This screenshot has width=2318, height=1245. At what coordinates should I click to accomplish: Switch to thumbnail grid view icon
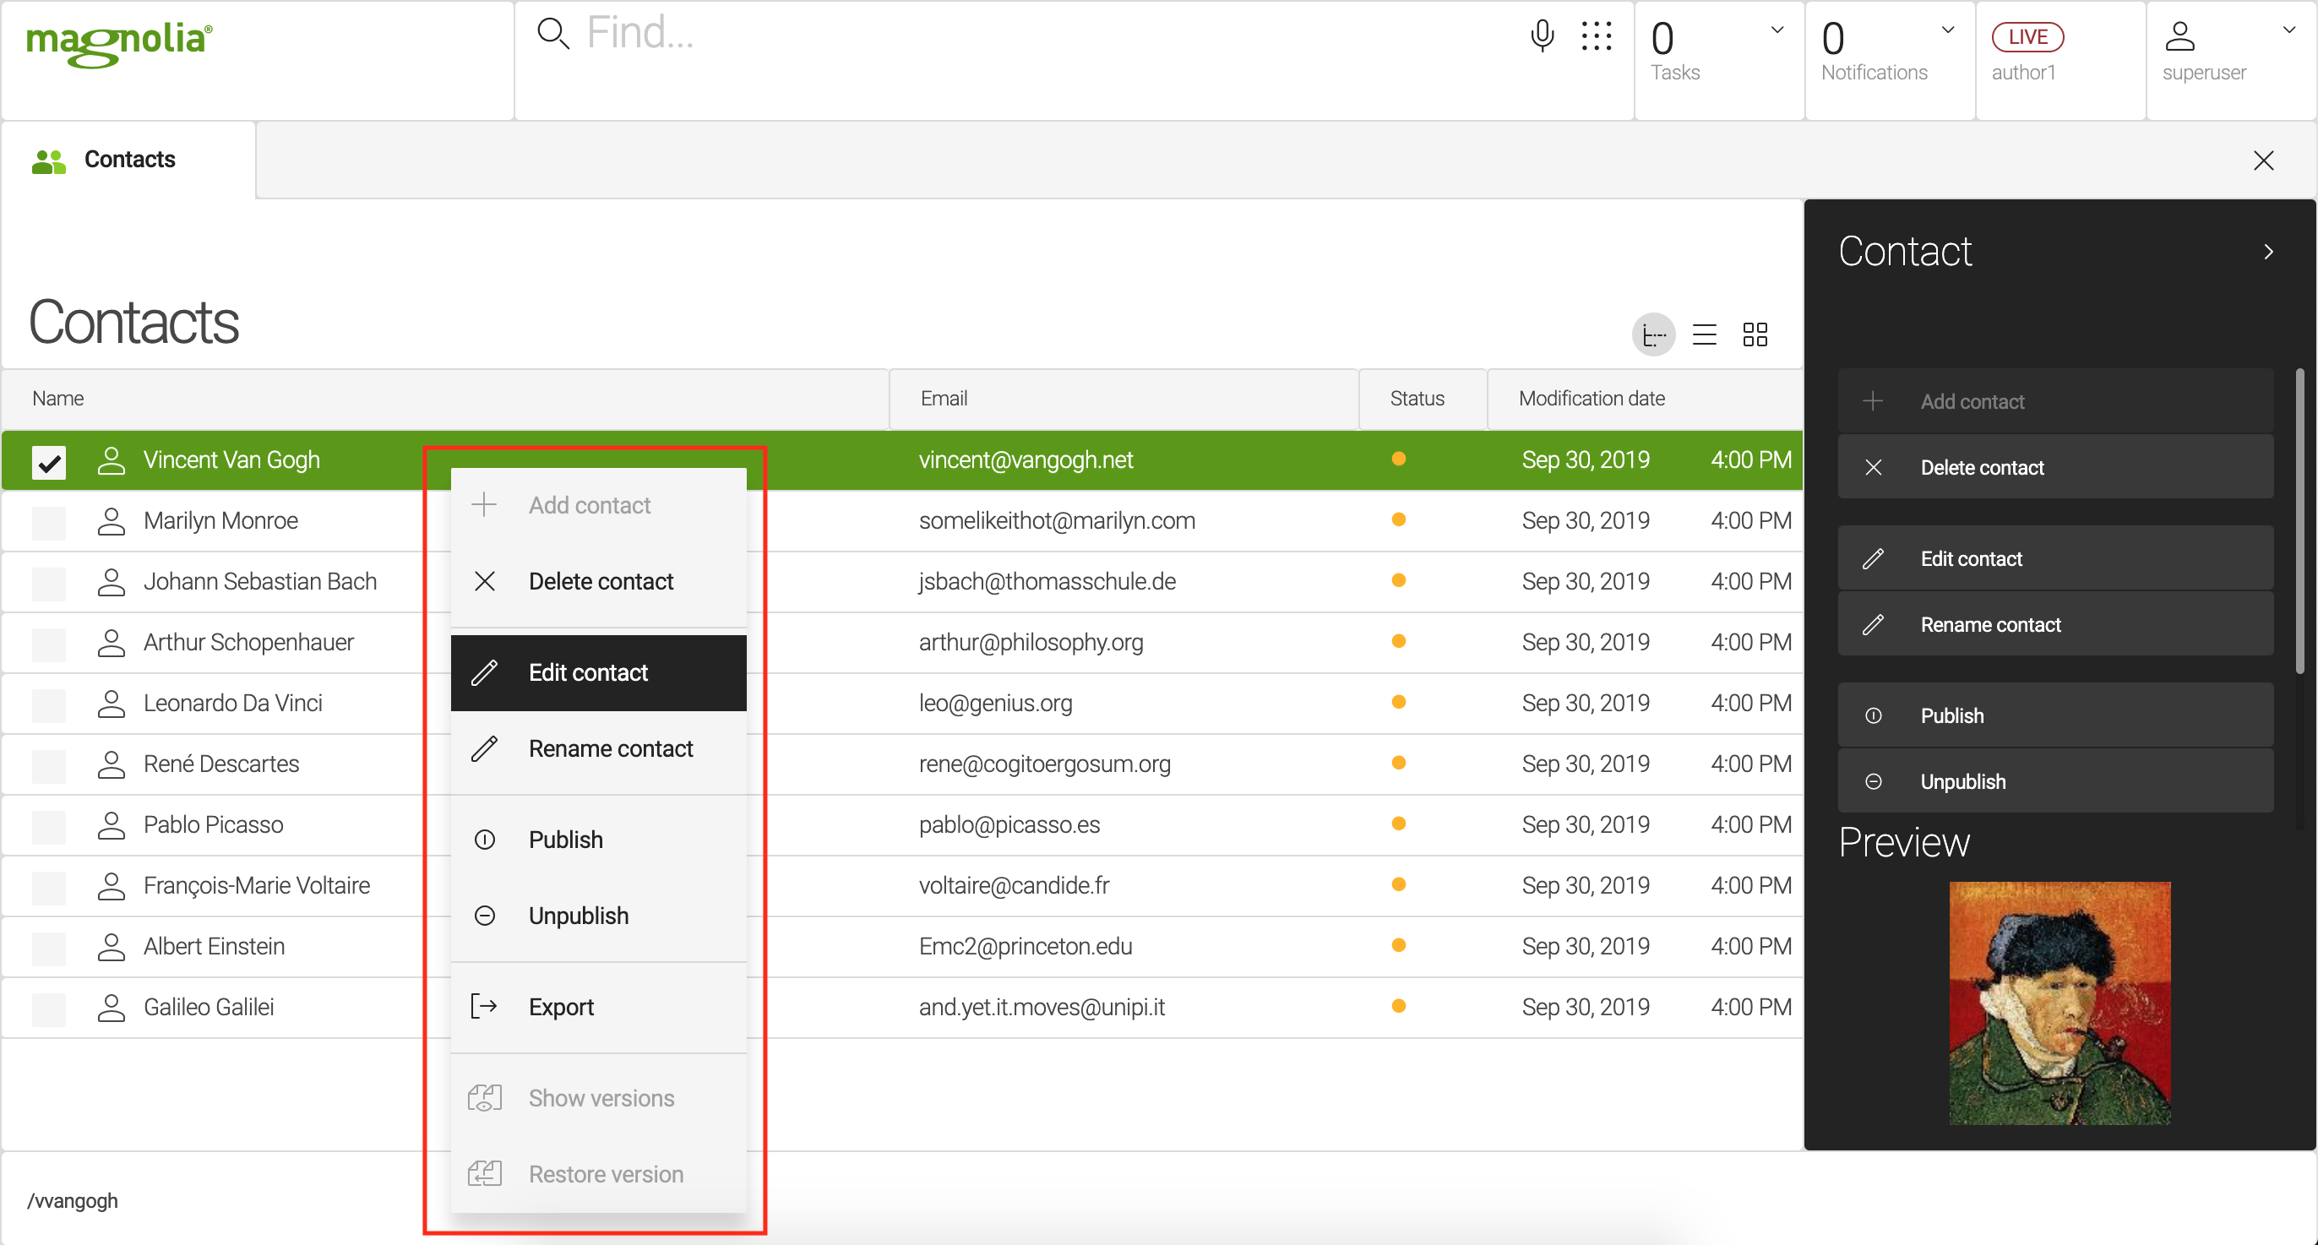1755,335
